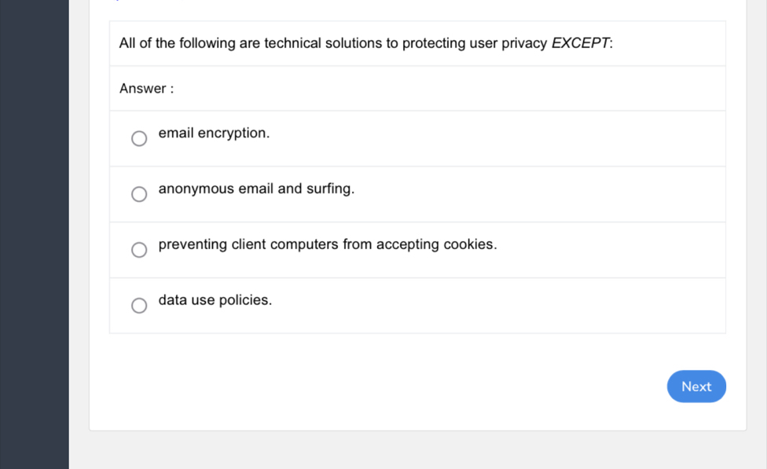This screenshot has width=767, height=469.
Task: Select the "anonymous email and surfing." option
Action: coord(139,194)
